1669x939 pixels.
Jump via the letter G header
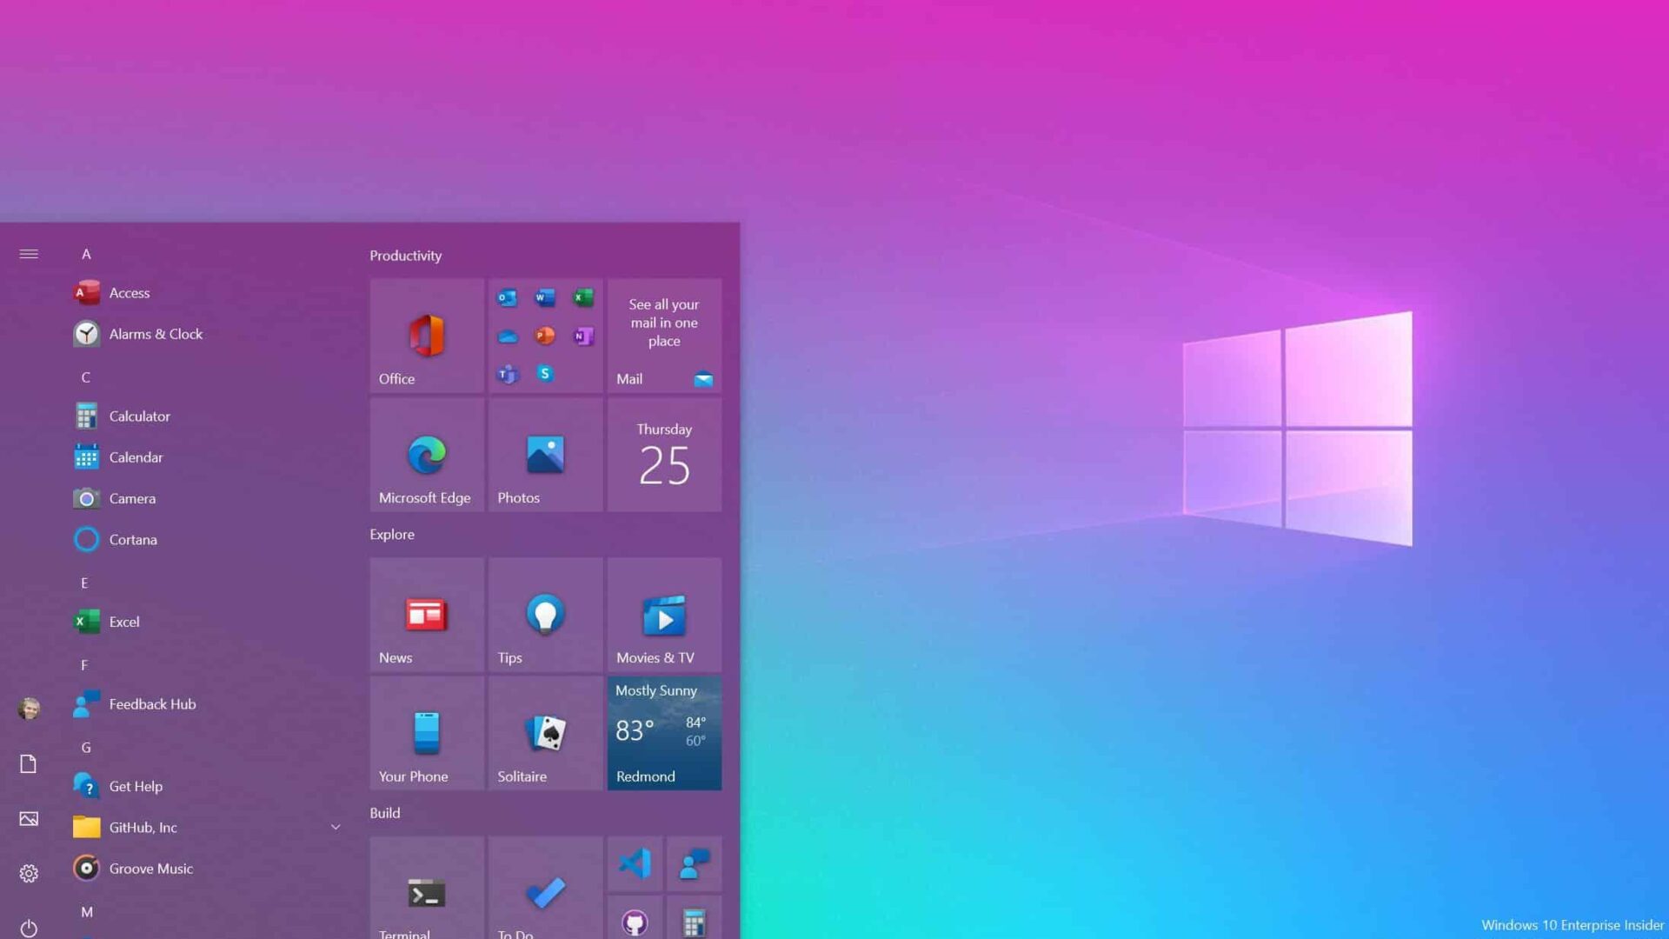coord(86,748)
